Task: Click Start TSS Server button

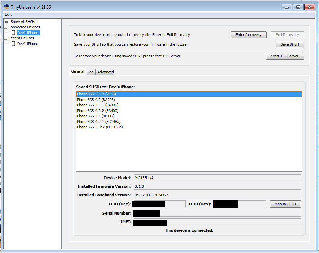Action: pyautogui.click(x=285, y=56)
